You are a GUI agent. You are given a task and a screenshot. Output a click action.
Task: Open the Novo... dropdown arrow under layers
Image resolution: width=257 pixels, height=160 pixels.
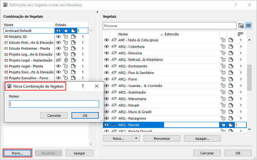136,139
